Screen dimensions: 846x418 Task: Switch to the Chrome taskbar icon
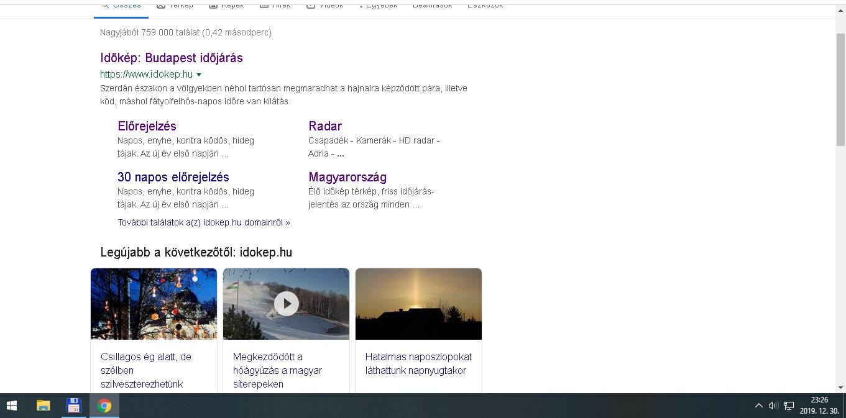click(x=104, y=406)
